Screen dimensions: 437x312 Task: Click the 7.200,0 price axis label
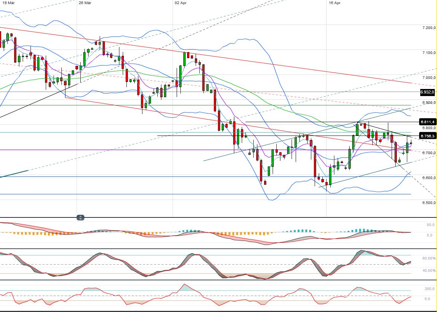[429, 28]
